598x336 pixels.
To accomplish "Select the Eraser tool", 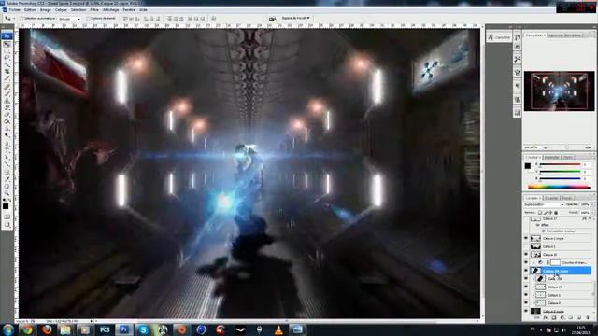I will [7, 114].
